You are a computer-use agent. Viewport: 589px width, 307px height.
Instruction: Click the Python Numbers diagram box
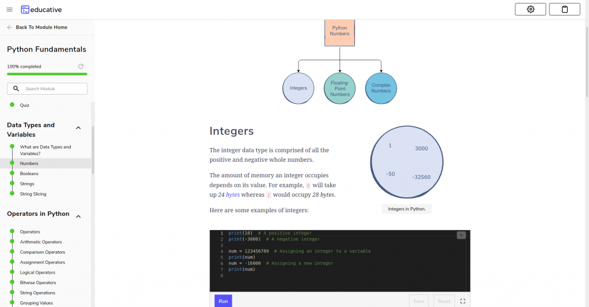[x=339, y=33]
